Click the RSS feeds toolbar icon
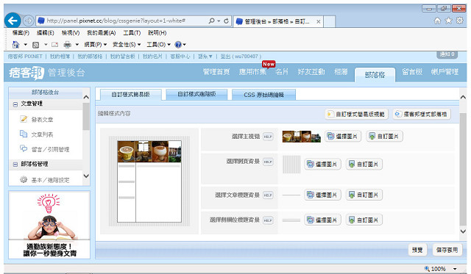Viewport: 471px width, 274px height. pyautogui.click(x=36, y=45)
